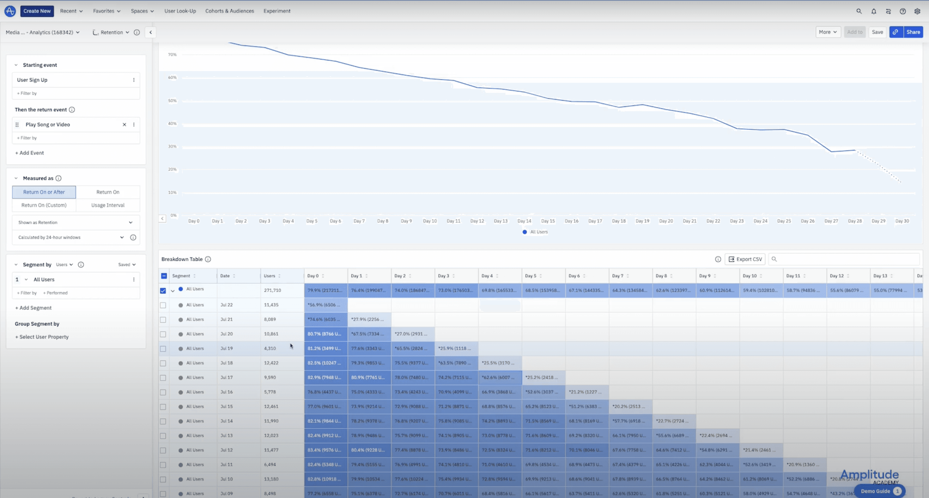Select Return On measure
This screenshot has width=929, height=498.
(108, 192)
